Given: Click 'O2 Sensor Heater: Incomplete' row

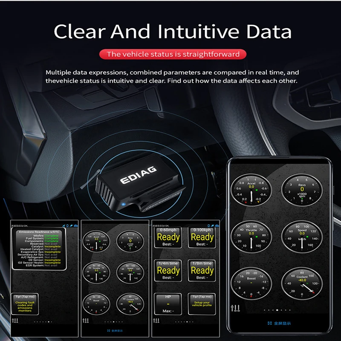Looking at the screenshot, I should click(x=39, y=263).
